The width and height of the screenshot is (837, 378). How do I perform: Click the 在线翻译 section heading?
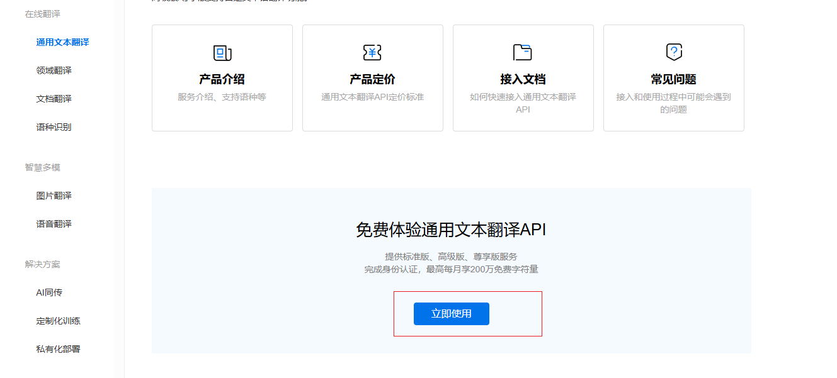(43, 14)
